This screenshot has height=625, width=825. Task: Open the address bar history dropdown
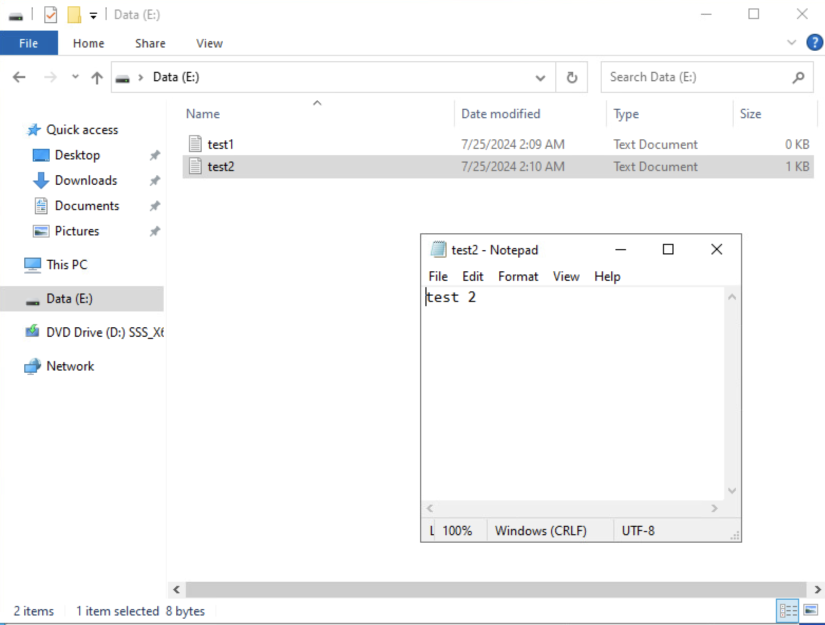coord(540,78)
